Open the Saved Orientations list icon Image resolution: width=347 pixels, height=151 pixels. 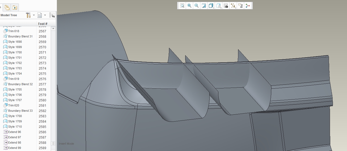pyautogui.click(x=219, y=6)
